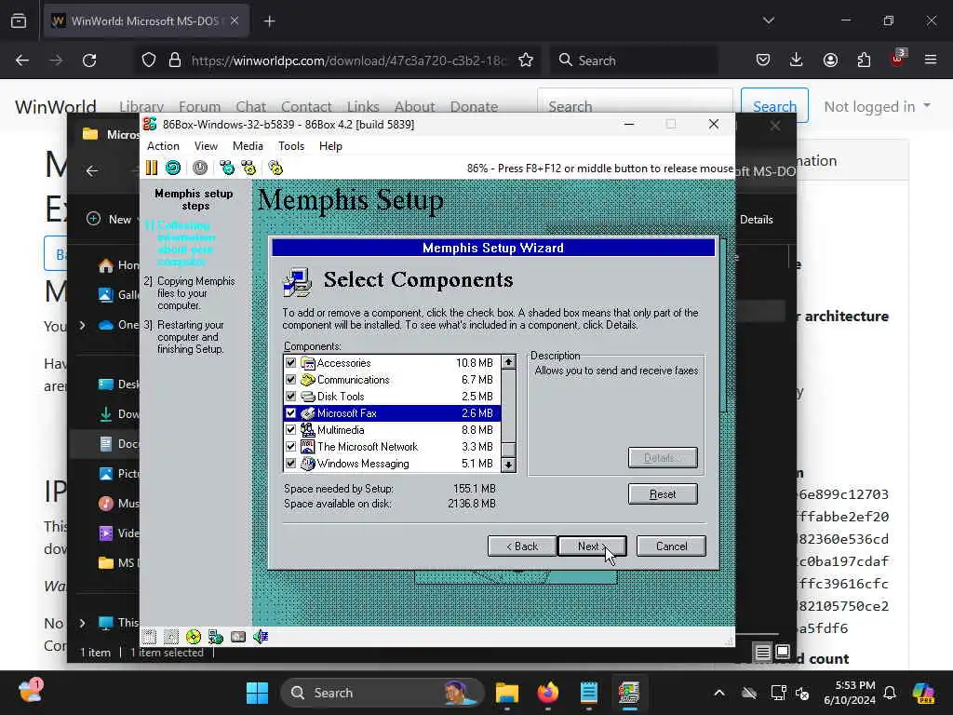This screenshot has height=715, width=953.
Task: Open Windows Start menu
Action: tap(257, 693)
